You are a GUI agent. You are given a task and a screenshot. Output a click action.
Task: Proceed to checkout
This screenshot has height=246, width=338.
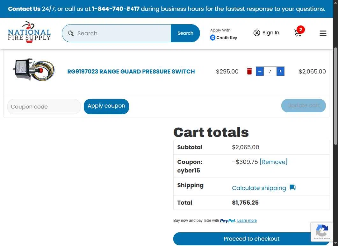tap(251, 239)
